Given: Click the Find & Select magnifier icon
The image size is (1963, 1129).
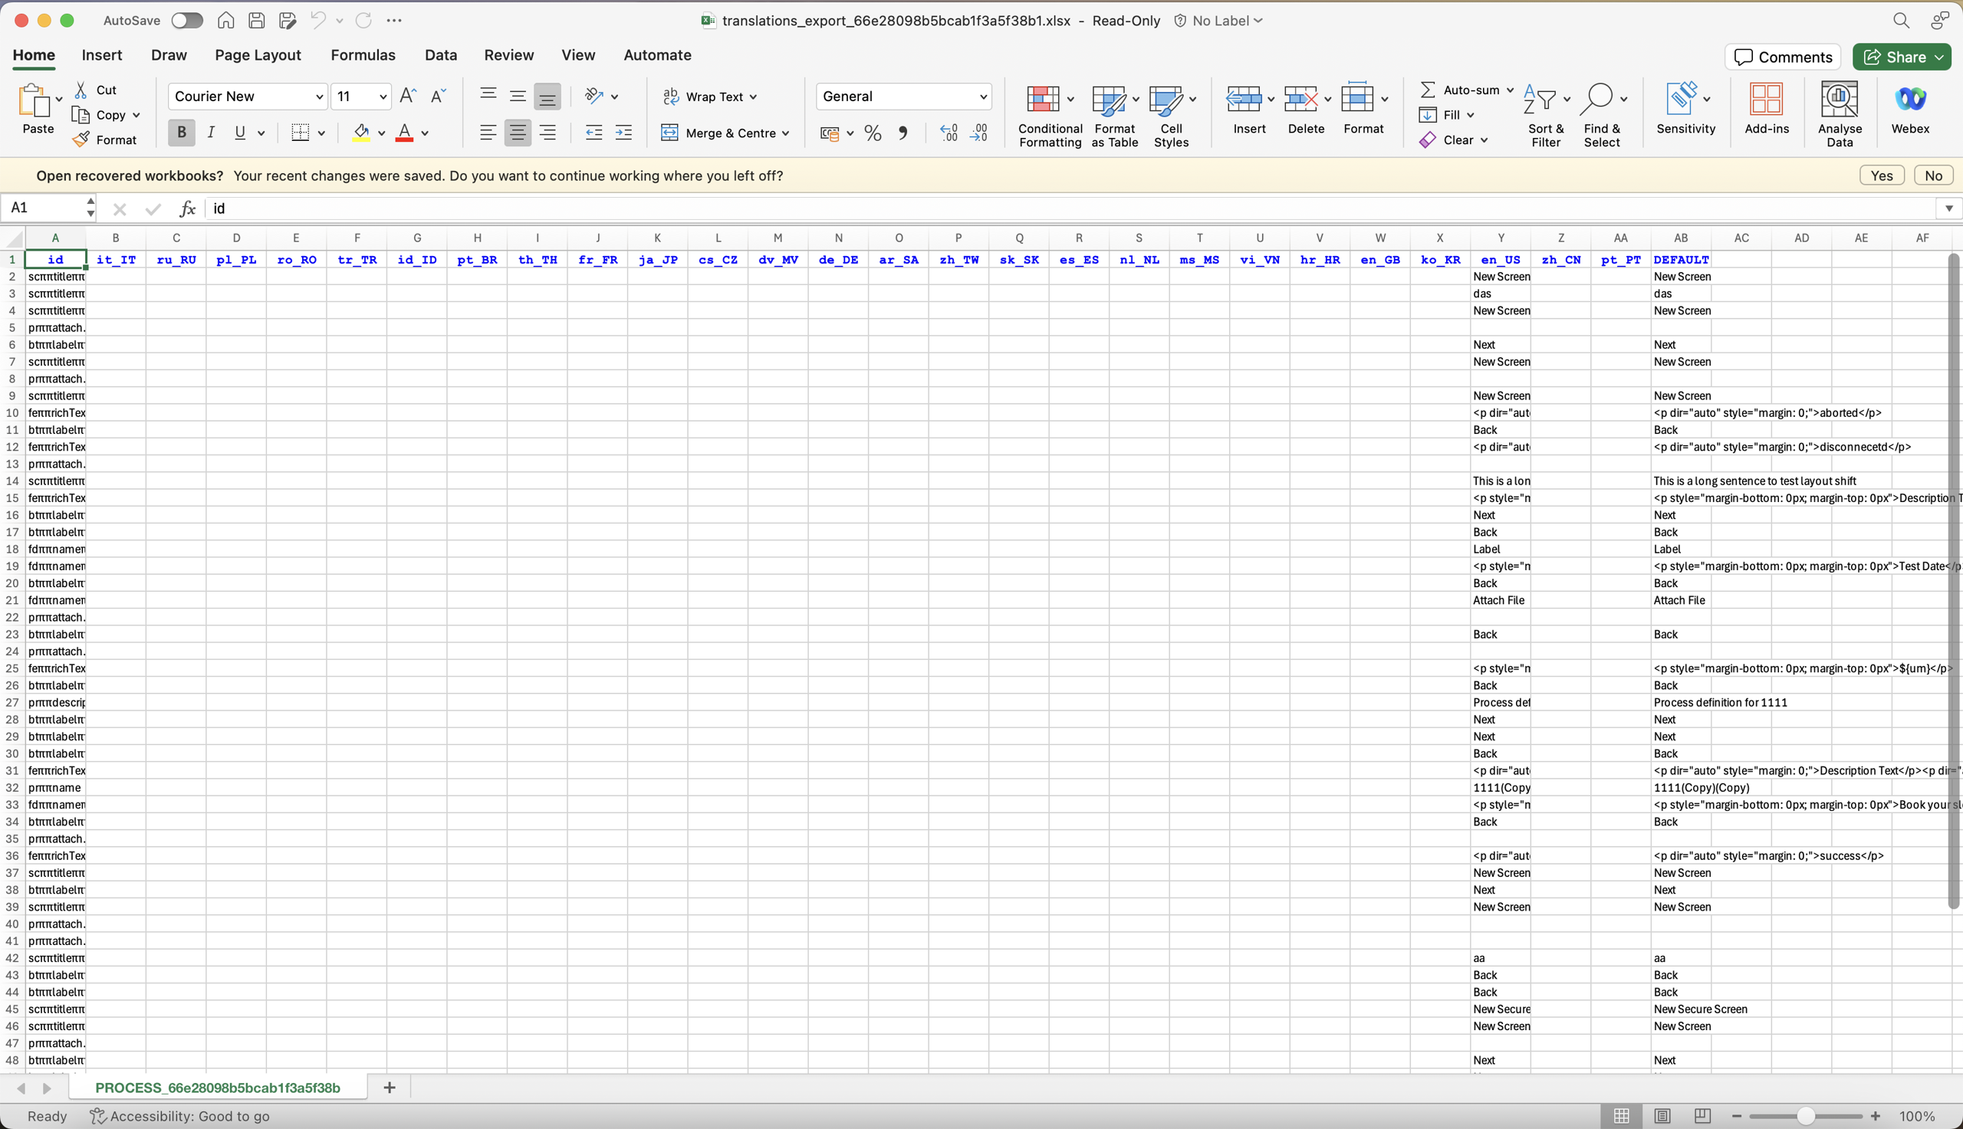Looking at the screenshot, I should tap(1596, 99).
